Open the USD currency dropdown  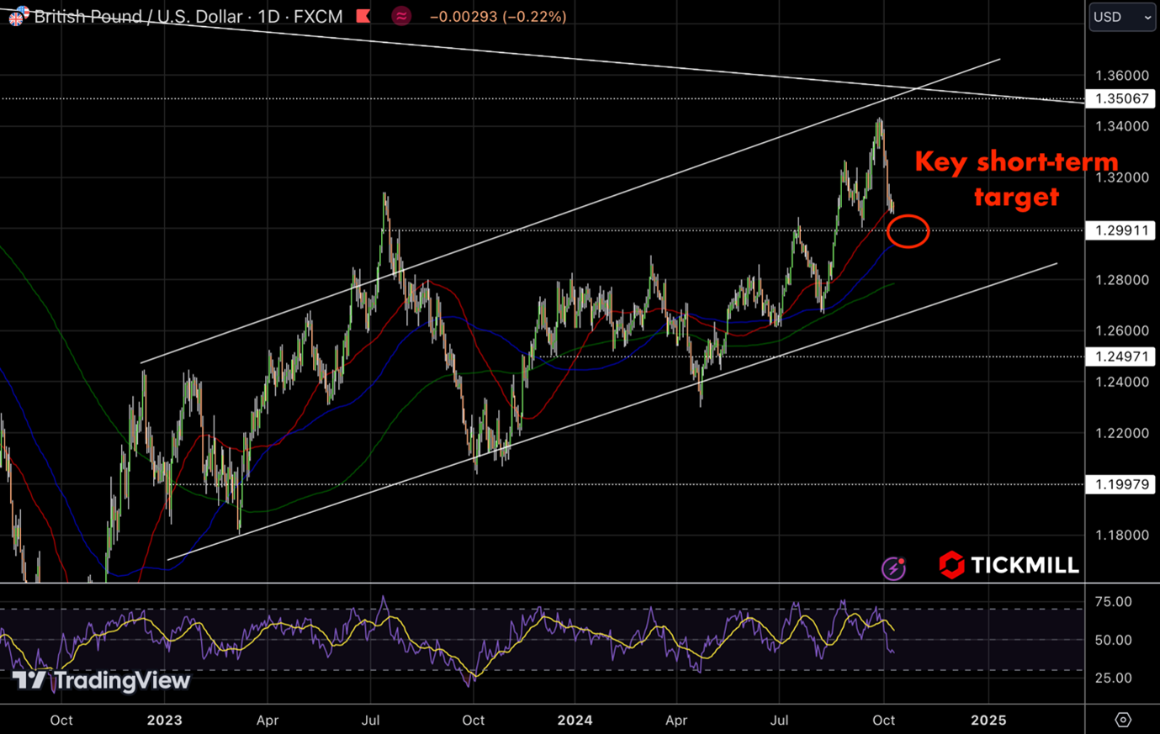point(1122,17)
